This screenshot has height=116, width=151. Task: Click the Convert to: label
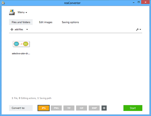[x=21, y=108]
